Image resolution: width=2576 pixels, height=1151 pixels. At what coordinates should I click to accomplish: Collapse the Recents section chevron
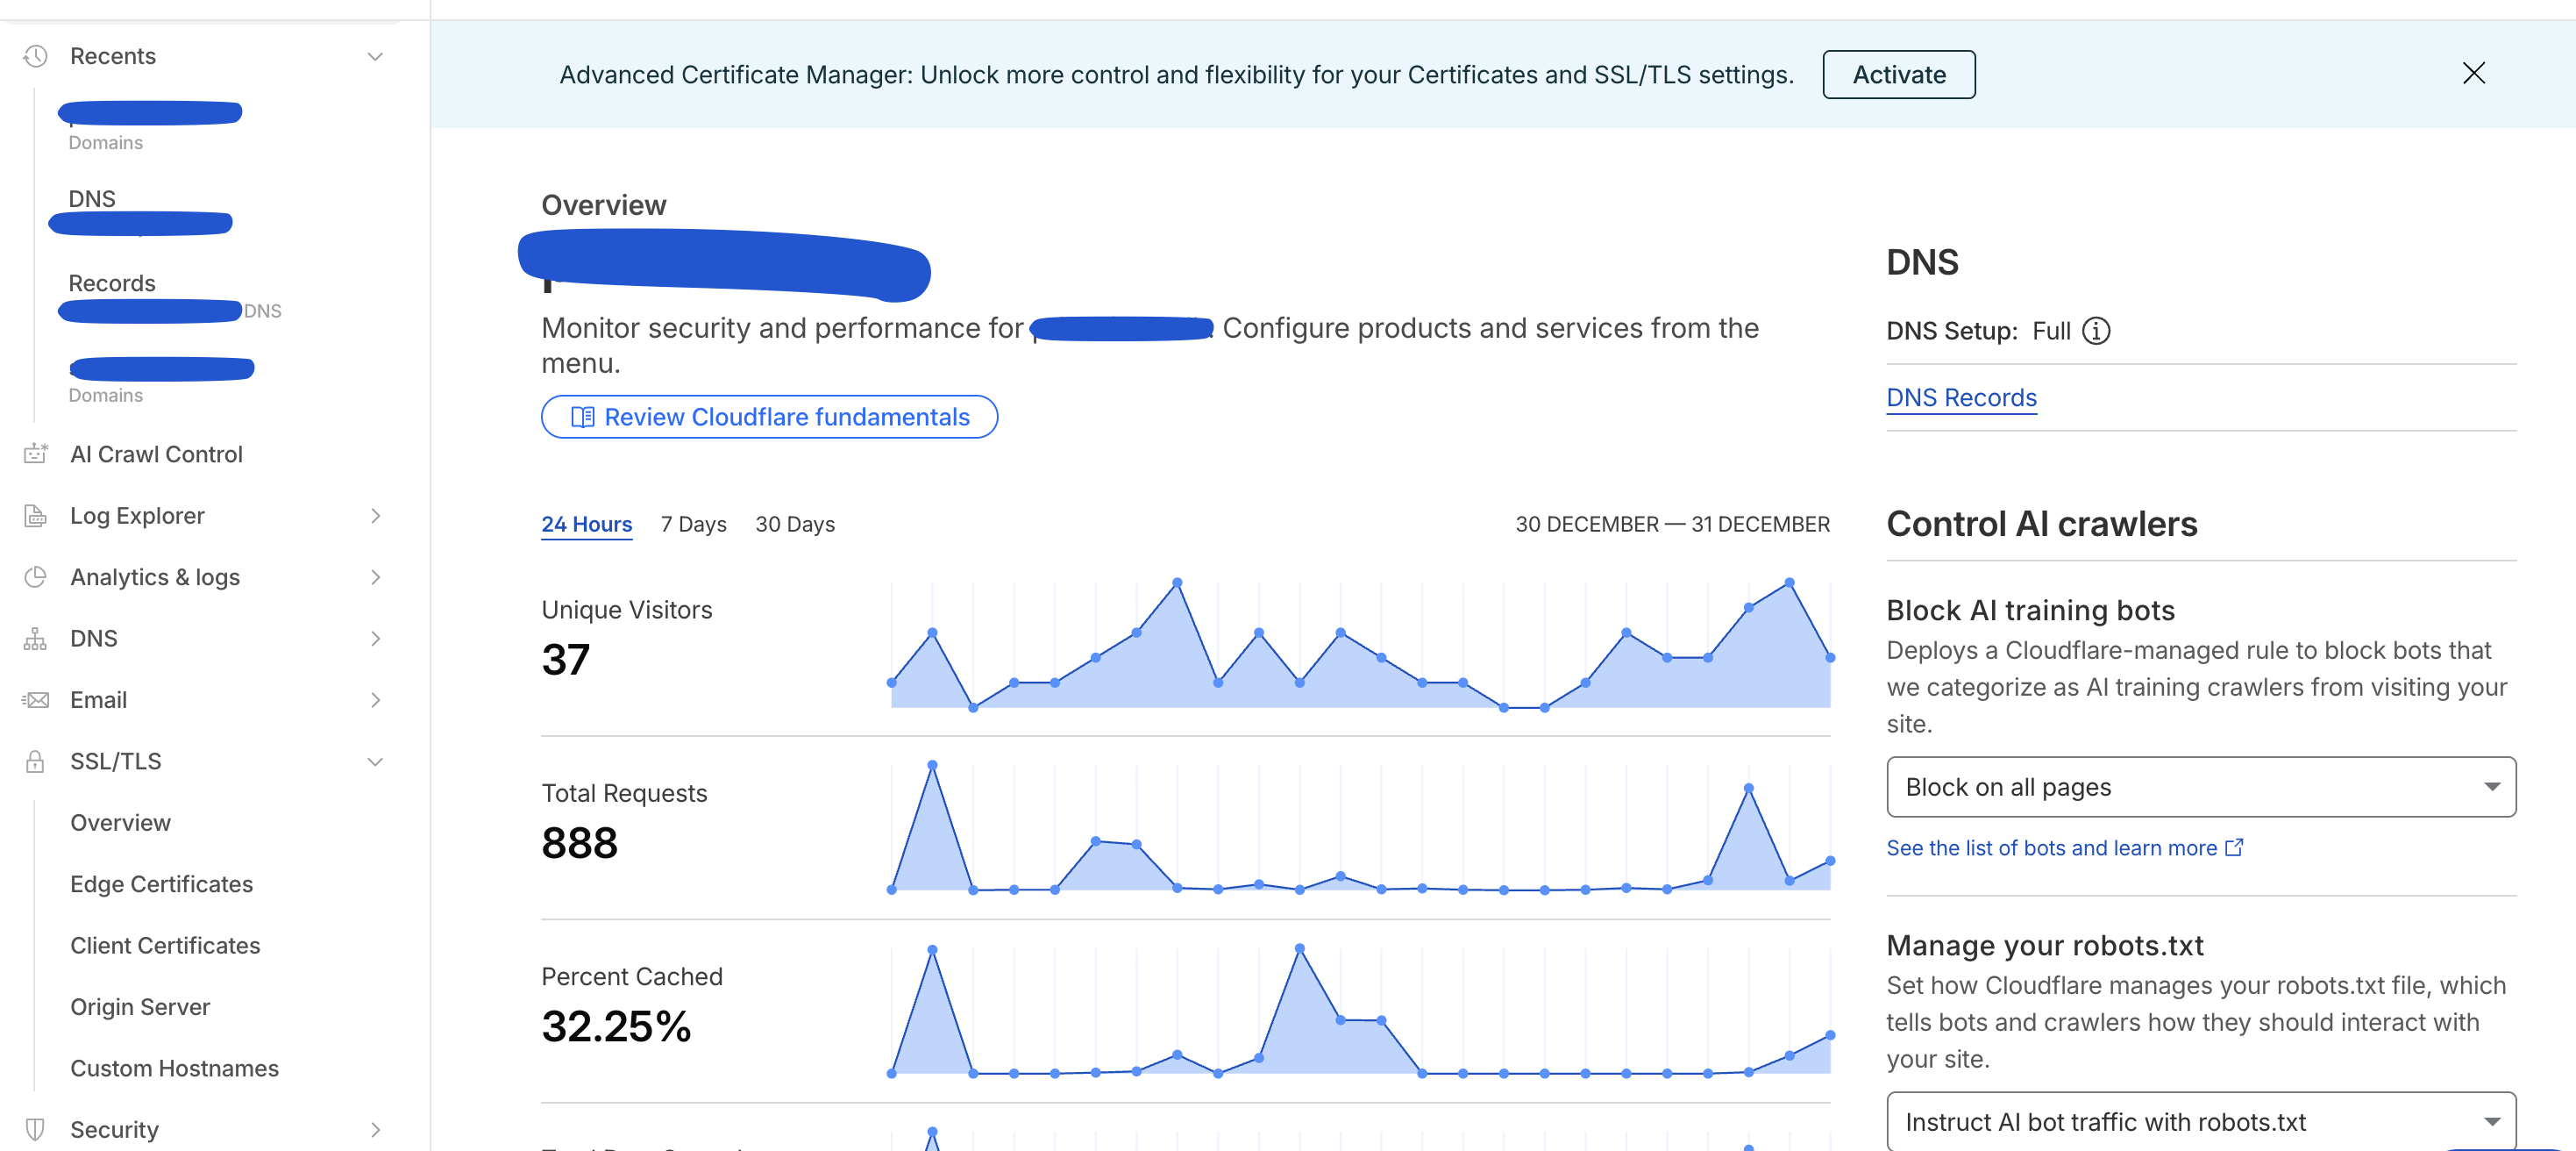tap(375, 56)
